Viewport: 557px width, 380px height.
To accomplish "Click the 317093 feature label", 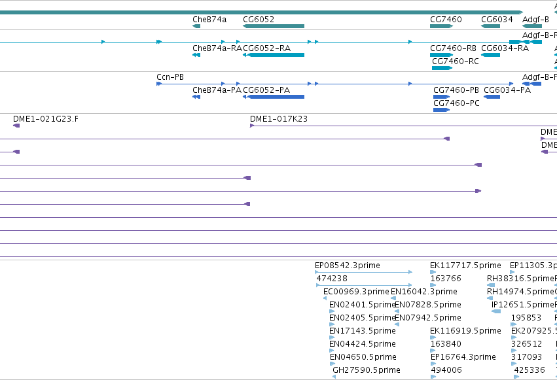I will tap(526, 357).
